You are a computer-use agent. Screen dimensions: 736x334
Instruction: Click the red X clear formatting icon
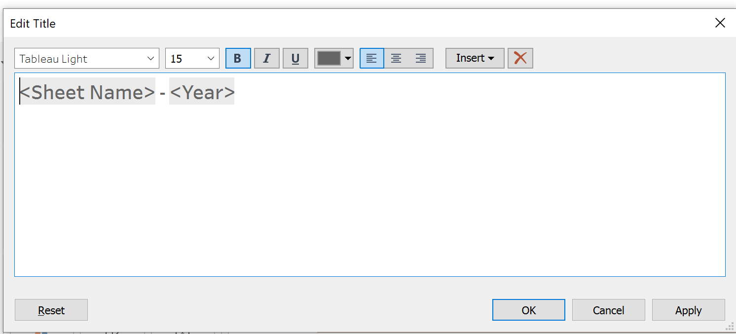coord(520,58)
